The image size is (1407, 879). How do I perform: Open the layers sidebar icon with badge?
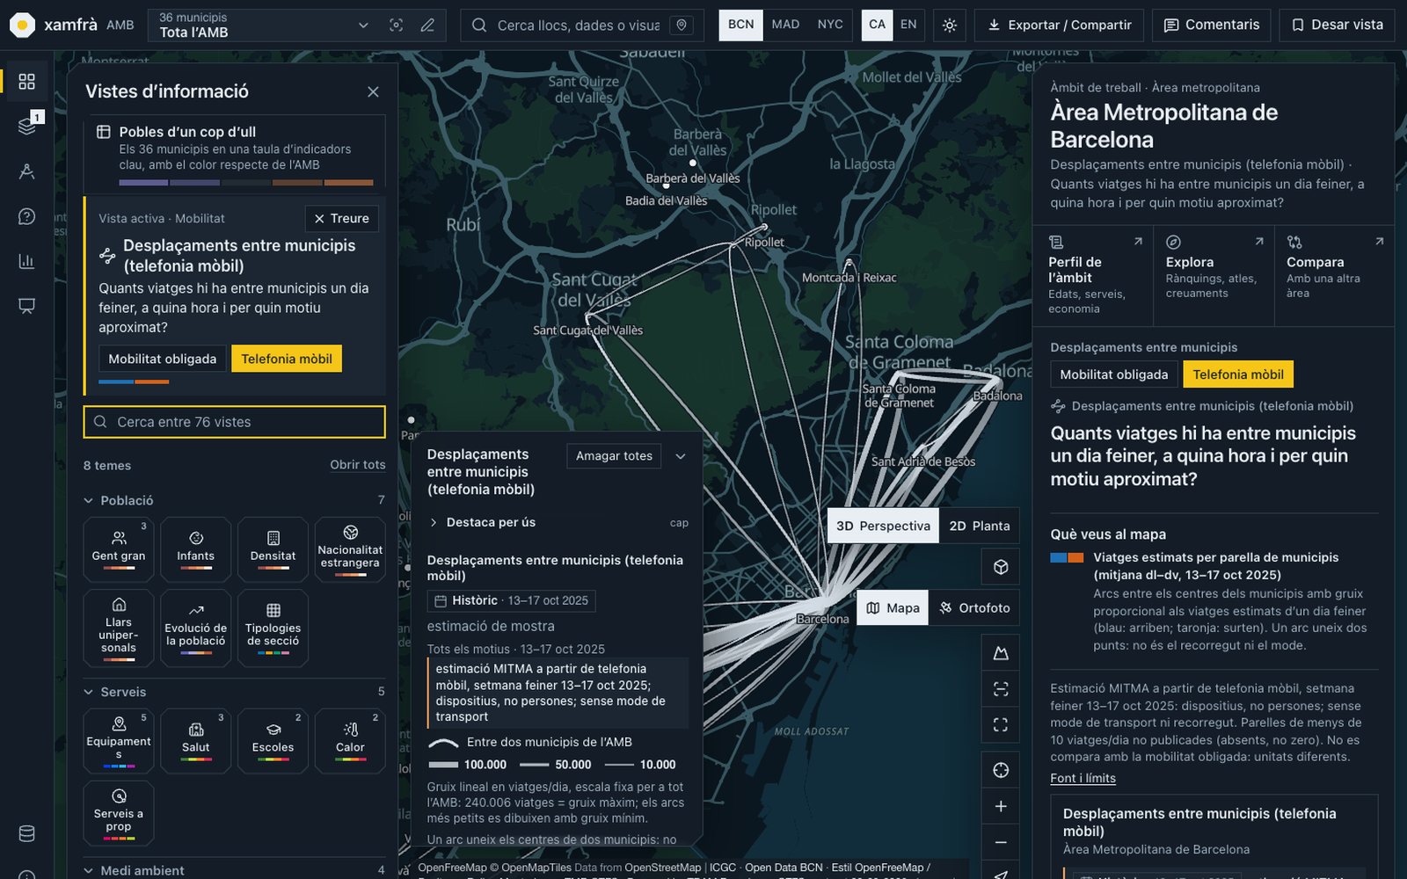pos(26,126)
